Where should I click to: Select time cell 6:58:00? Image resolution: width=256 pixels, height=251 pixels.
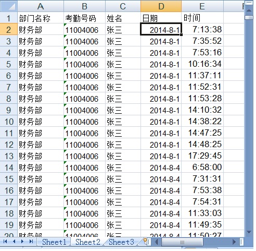[202, 167]
